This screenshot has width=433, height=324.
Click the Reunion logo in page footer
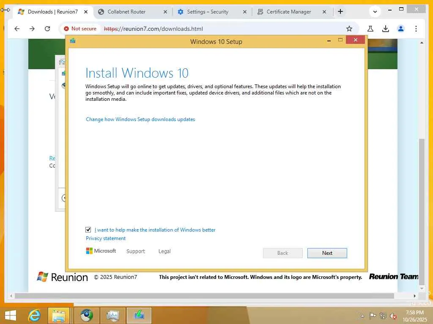point(63,277)
